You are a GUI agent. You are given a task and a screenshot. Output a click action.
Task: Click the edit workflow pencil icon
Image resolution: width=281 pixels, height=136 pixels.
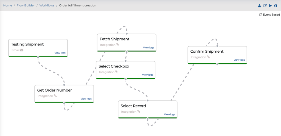click(x=265, y=6)
